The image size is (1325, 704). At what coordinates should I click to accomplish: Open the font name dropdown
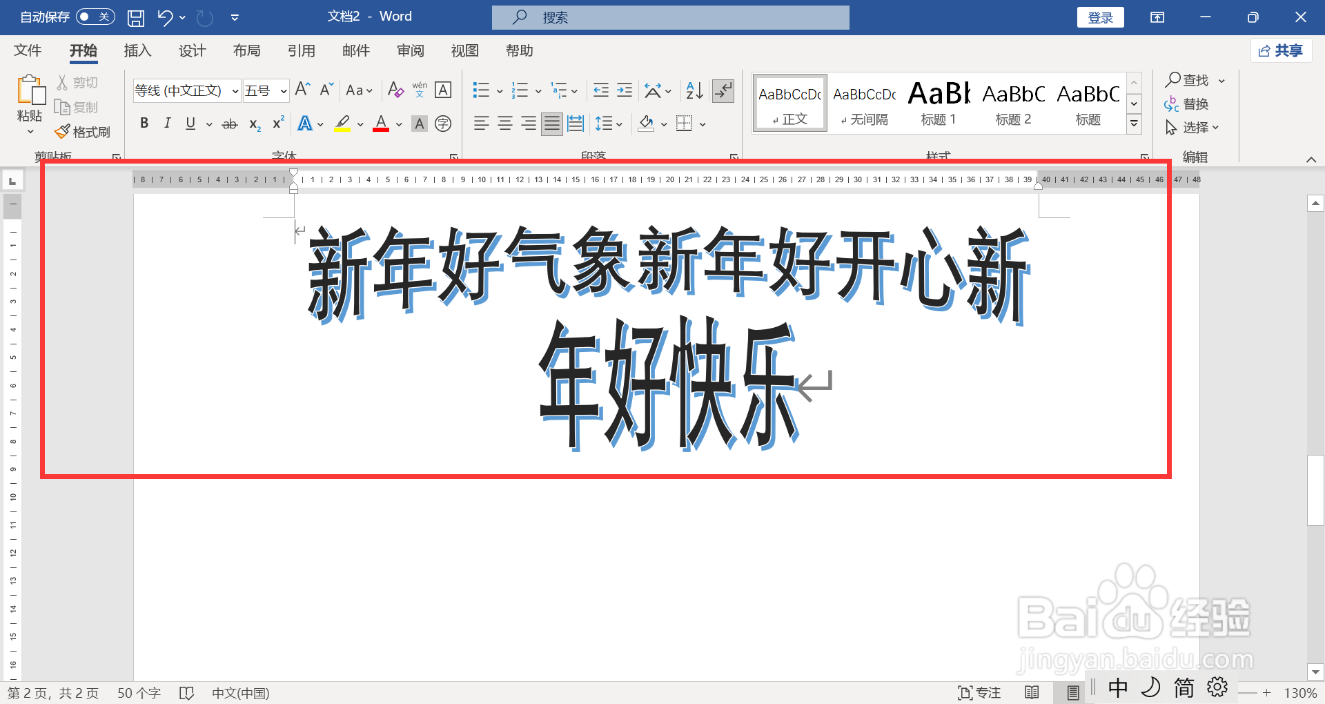tap(235, 90)
